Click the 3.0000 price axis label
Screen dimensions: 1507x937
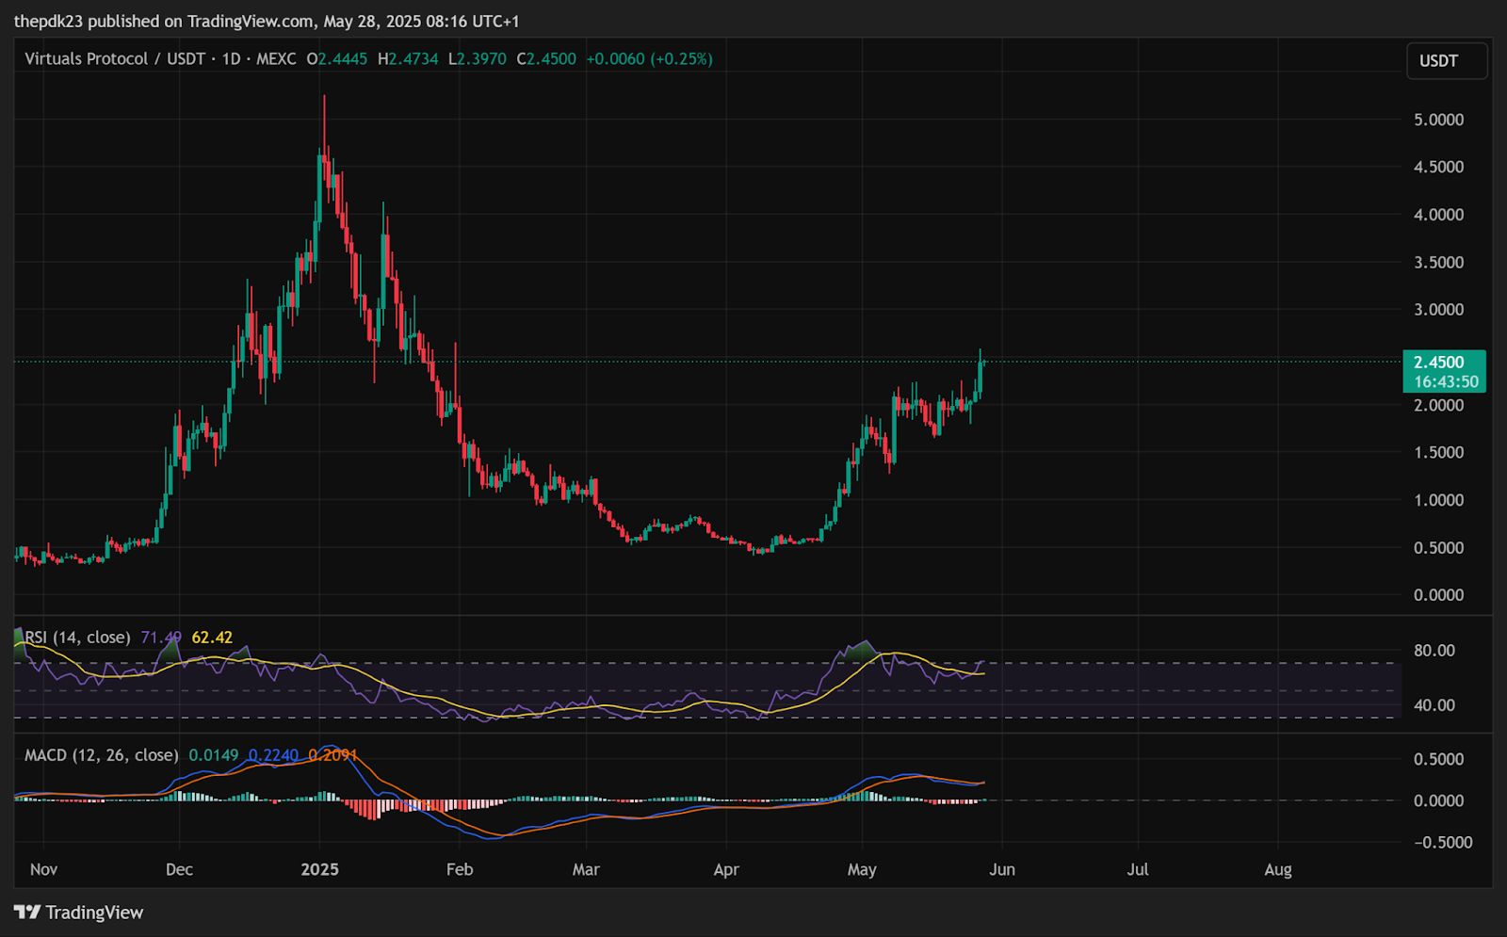click(x=1438, y=310)
